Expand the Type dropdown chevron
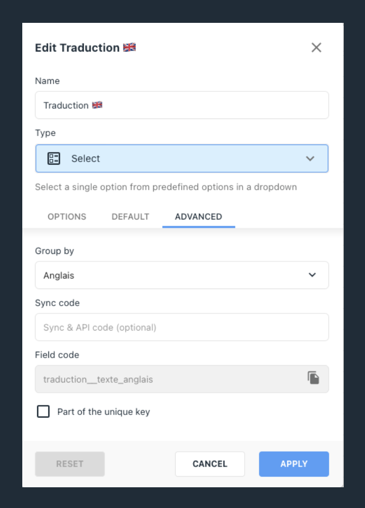The height and width of the screenshot is (508, 365). point(310,158)
